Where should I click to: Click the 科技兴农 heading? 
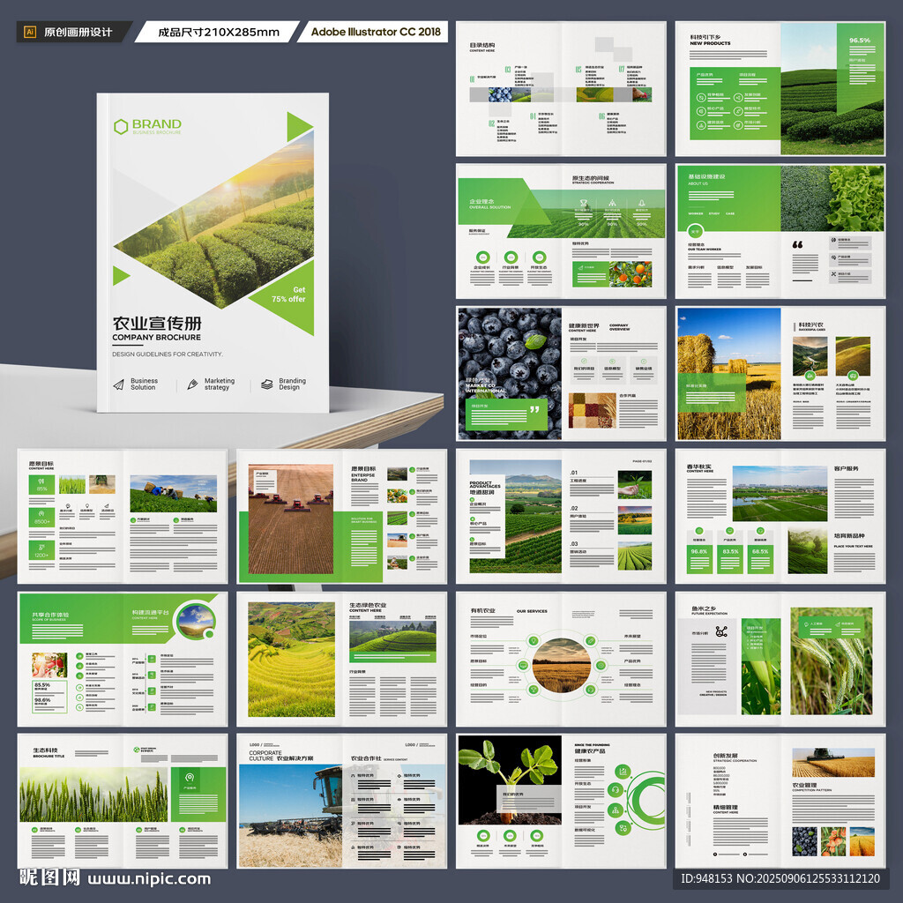pos(811,325)
